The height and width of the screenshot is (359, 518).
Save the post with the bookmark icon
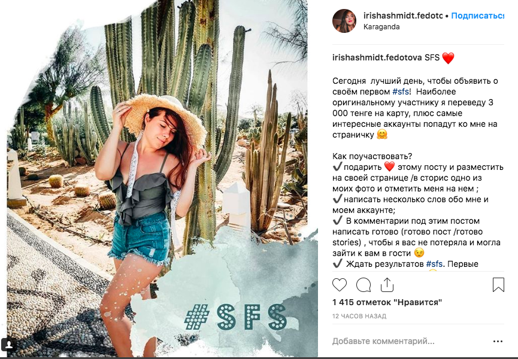click(x=498, y=285)
